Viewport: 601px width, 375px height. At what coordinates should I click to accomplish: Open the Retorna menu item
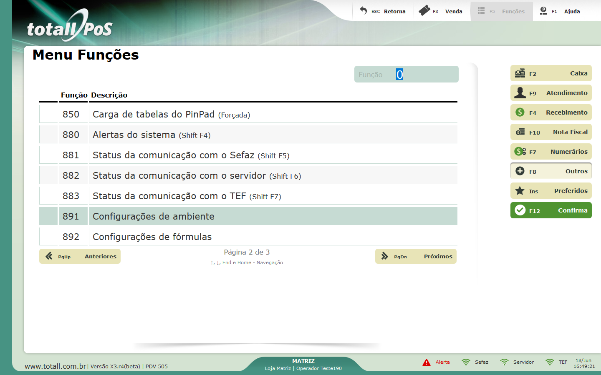click(x=383, y=11)
